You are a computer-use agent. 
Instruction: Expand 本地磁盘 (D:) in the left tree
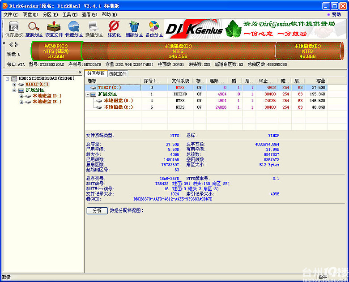(x=21, y=96)
